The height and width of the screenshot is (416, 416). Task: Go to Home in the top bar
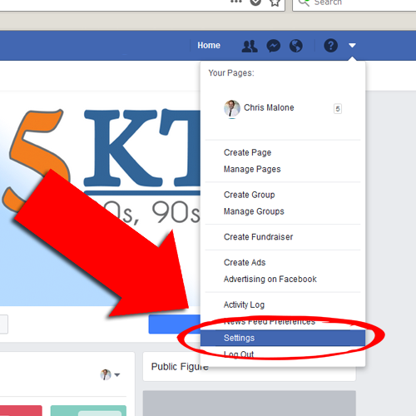coord(209,46)
